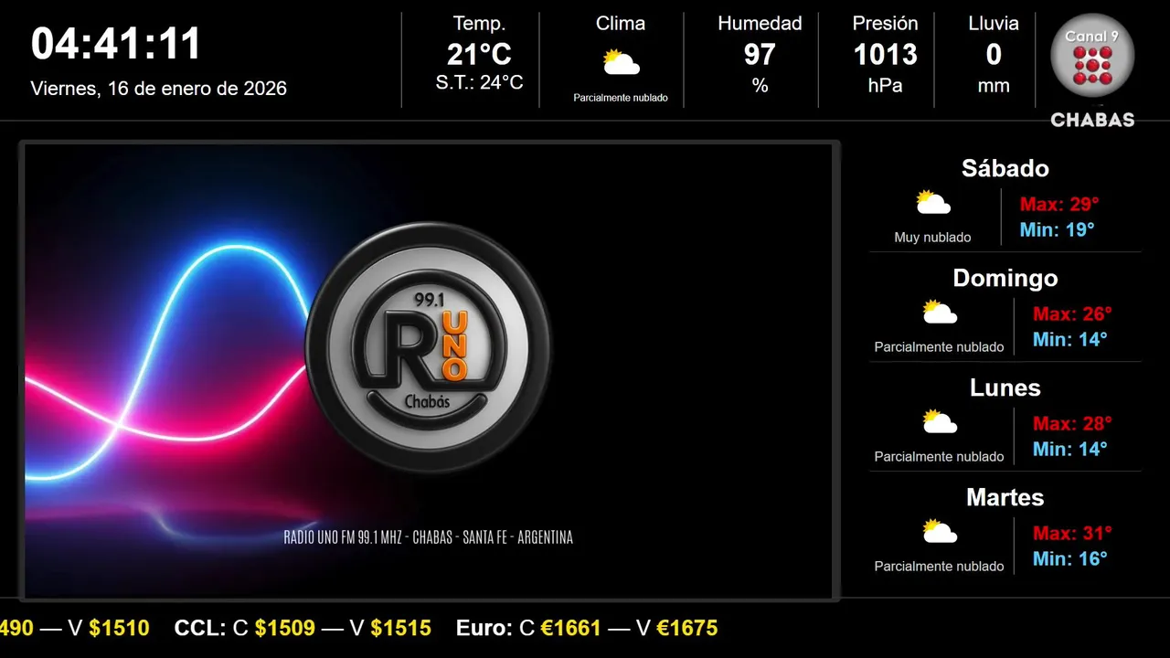Click Domingo Max: 26°
The image size is (1170, 658).
pos(1072,313)
